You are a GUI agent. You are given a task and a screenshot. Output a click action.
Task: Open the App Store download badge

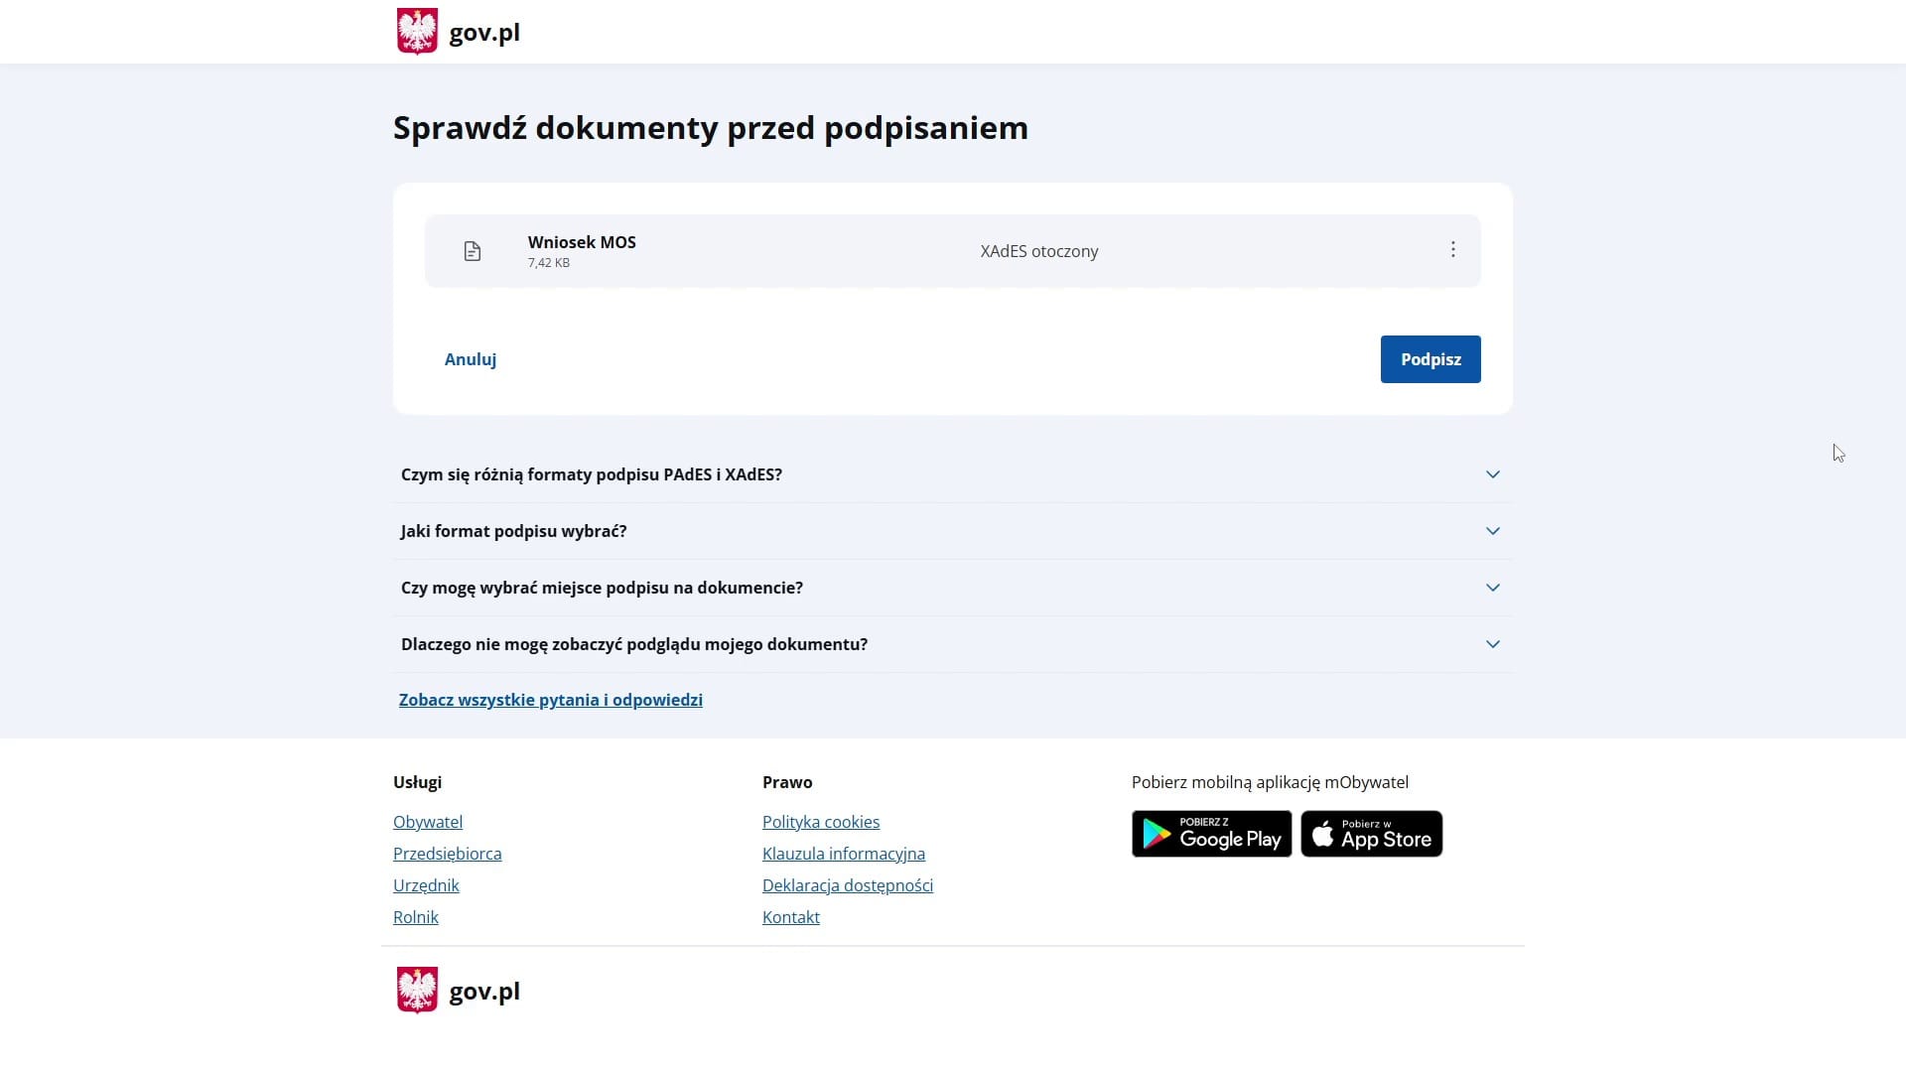point(1371,834)
